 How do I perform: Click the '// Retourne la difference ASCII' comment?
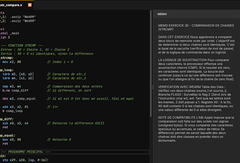[x=76, y=123]
